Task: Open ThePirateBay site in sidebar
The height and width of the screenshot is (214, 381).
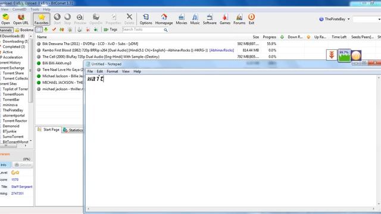Action: click(13, 110)
